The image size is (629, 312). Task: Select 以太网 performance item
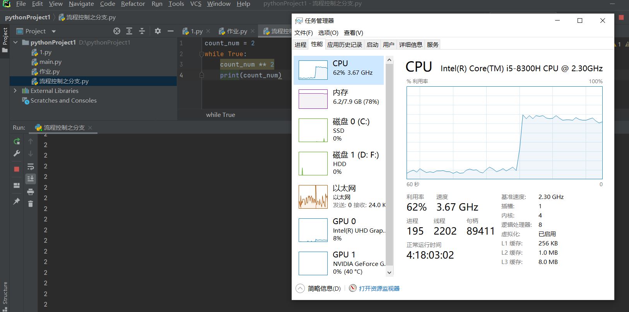tap(339, 196)
